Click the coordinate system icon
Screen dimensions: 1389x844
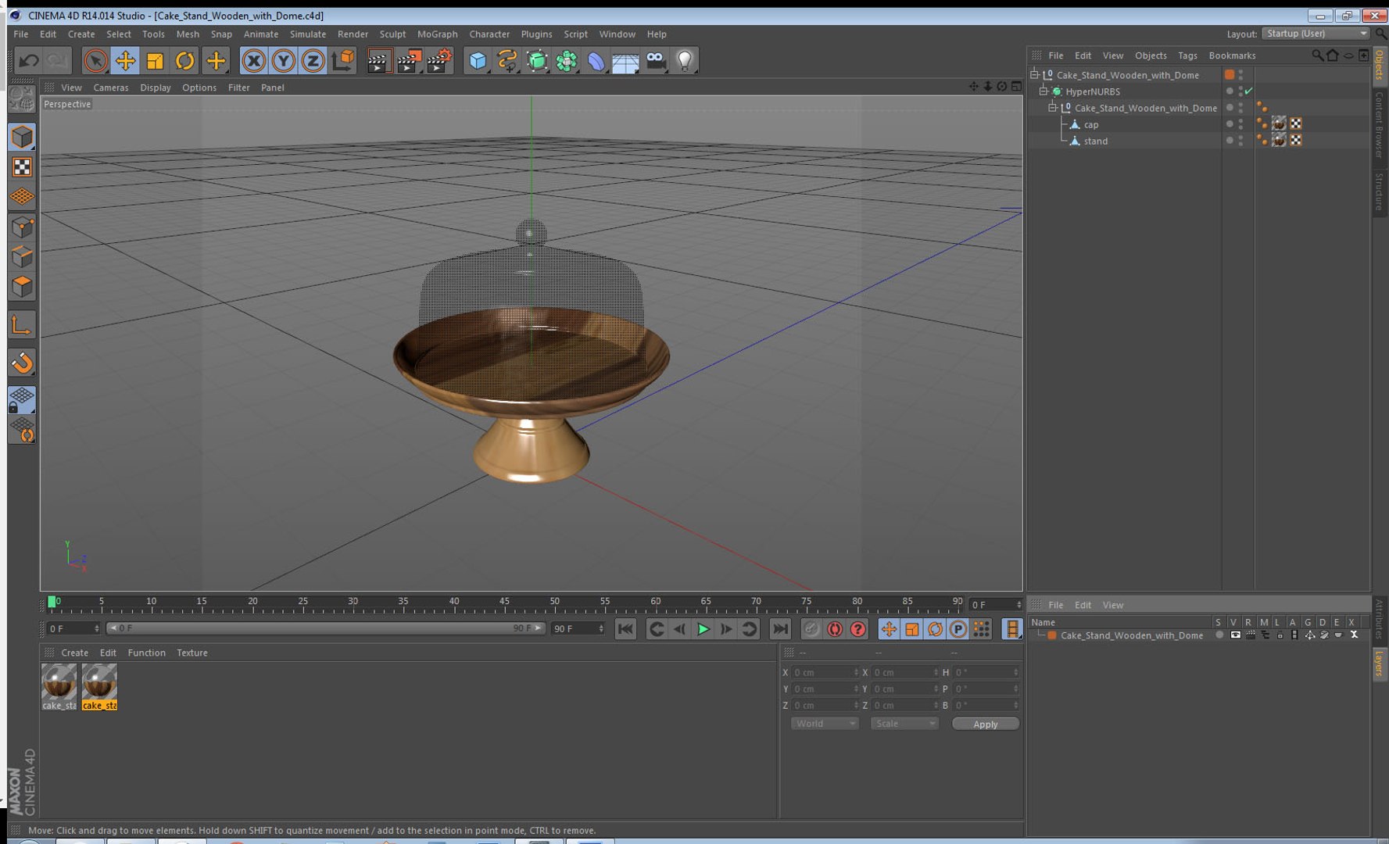tap(342, 60)
